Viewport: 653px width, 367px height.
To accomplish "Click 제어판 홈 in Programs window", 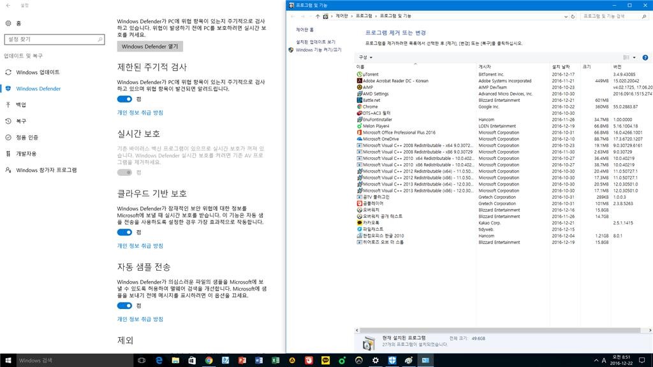I will (305, 30).
